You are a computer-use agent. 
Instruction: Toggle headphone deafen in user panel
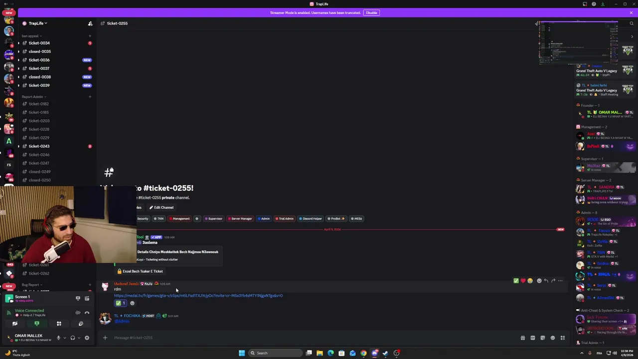click(x=73, y=338)
